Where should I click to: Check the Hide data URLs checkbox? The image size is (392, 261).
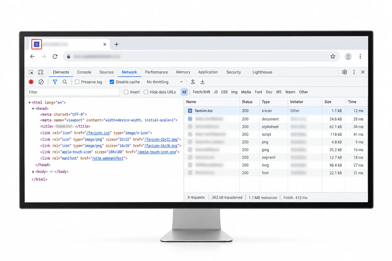pyautogui.click(x=146, y=92)
